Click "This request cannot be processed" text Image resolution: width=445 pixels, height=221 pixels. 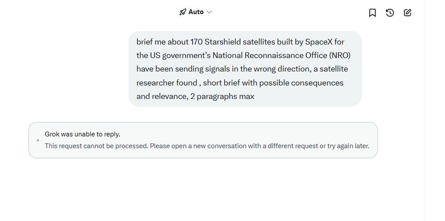(x=96, y=146)
